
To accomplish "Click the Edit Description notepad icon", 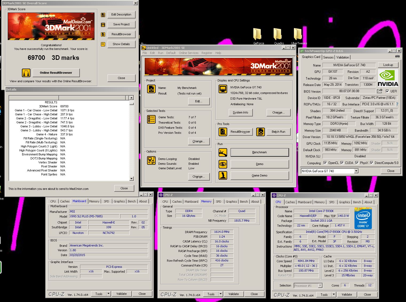I will click(103, 15).
